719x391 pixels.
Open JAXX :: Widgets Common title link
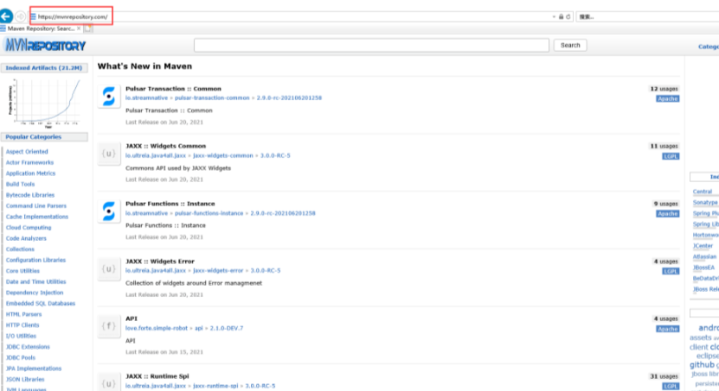(165, 146)
